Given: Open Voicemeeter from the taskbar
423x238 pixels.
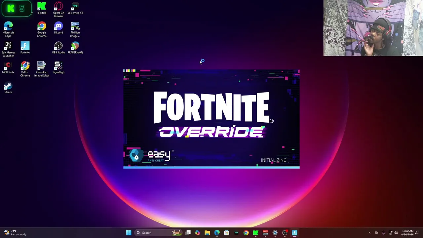Looking at the screenshot, I should 265,233.
